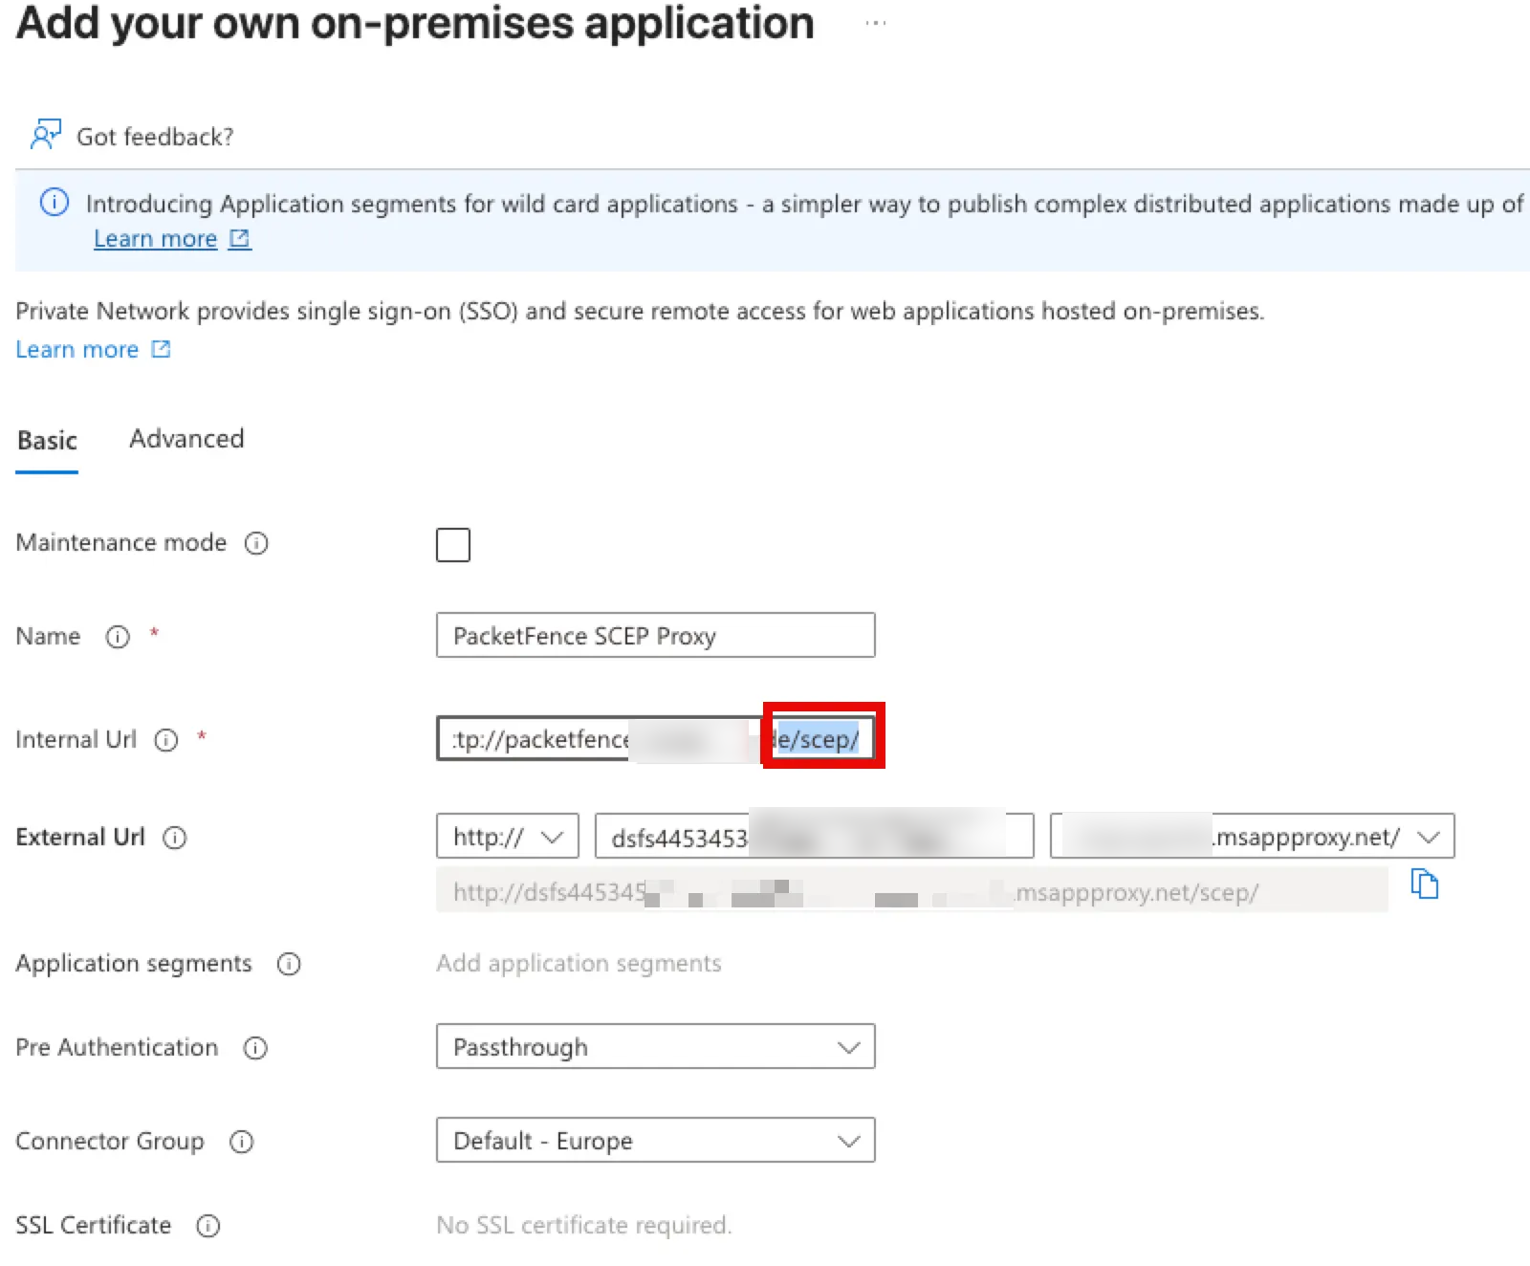
Task: Click the info icon beside Maintenance mode
Action: (256, 543)
